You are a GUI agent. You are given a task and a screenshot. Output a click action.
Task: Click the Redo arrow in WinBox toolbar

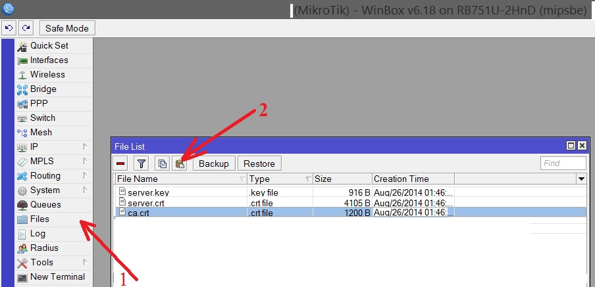click(26, 28)
